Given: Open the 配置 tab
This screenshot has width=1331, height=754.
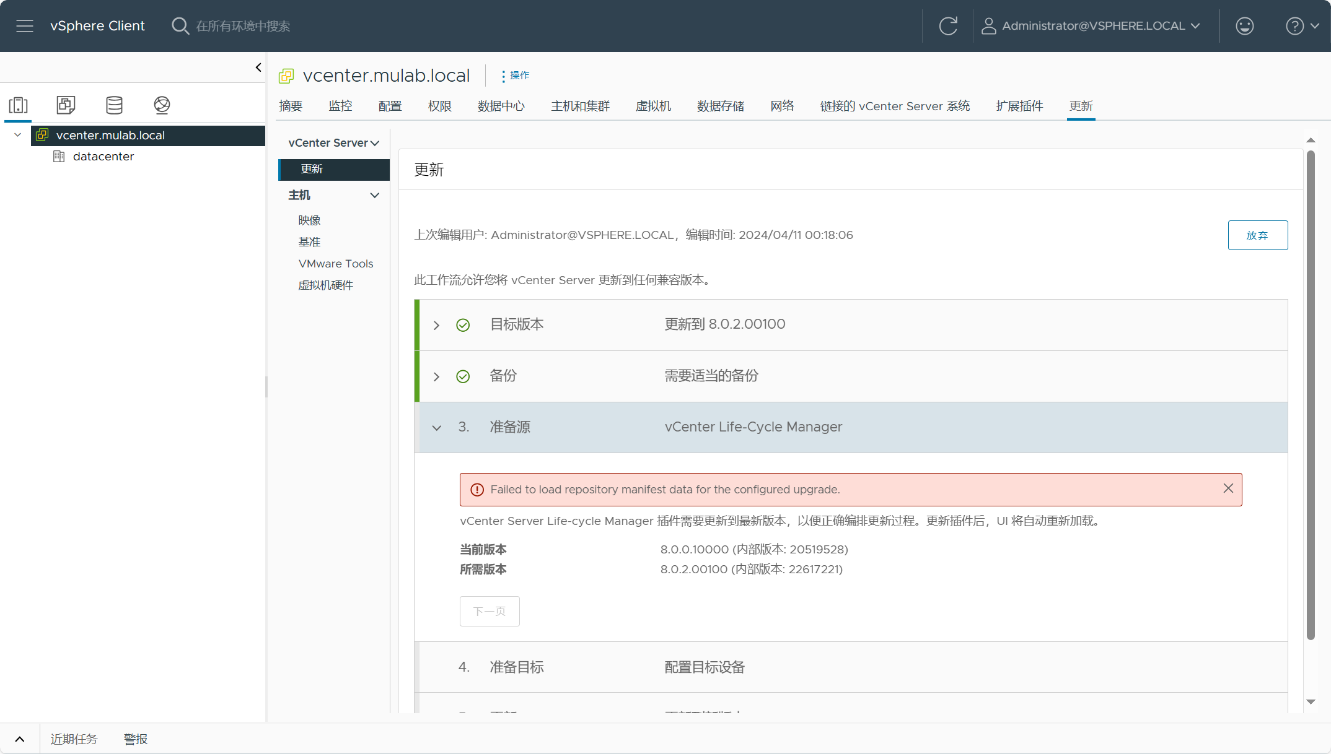Looking at the screenshot, I should coord(390,106).
